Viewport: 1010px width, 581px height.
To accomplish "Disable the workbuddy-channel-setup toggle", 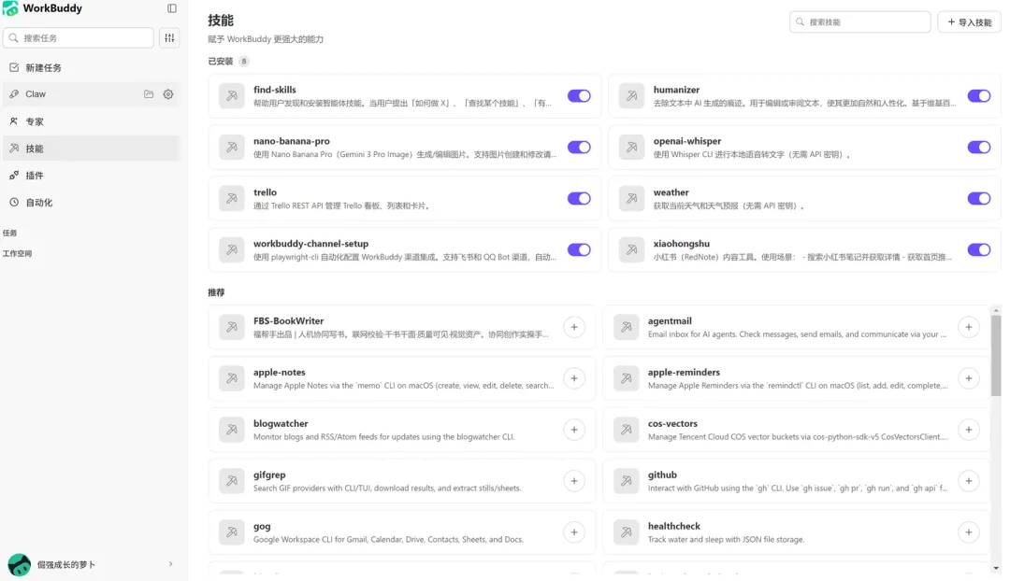I will [x=579, y=250].
